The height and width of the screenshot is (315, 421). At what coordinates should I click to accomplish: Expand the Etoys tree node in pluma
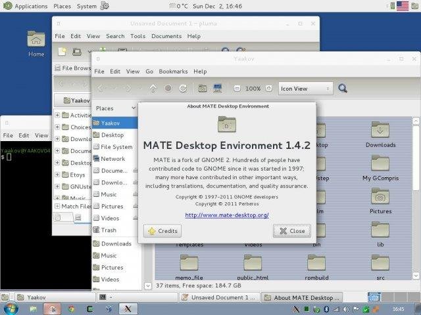click(x=57, y=175)
